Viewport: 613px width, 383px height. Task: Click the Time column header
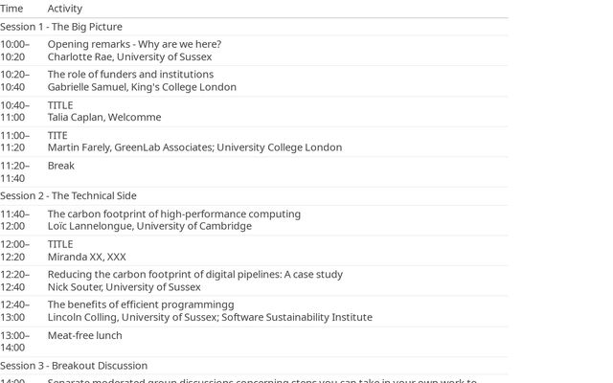click(x=11, y=9)
